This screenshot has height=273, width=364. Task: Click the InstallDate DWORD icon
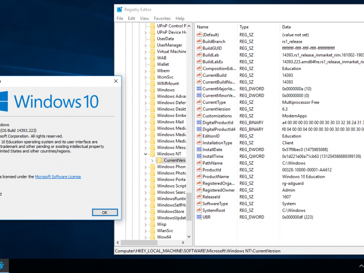click(199, 150)
